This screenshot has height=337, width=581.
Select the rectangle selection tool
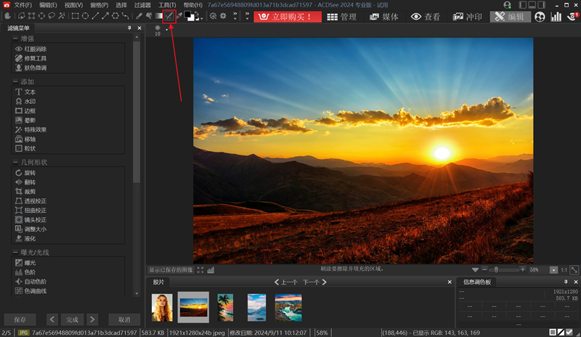click(74, 16)
